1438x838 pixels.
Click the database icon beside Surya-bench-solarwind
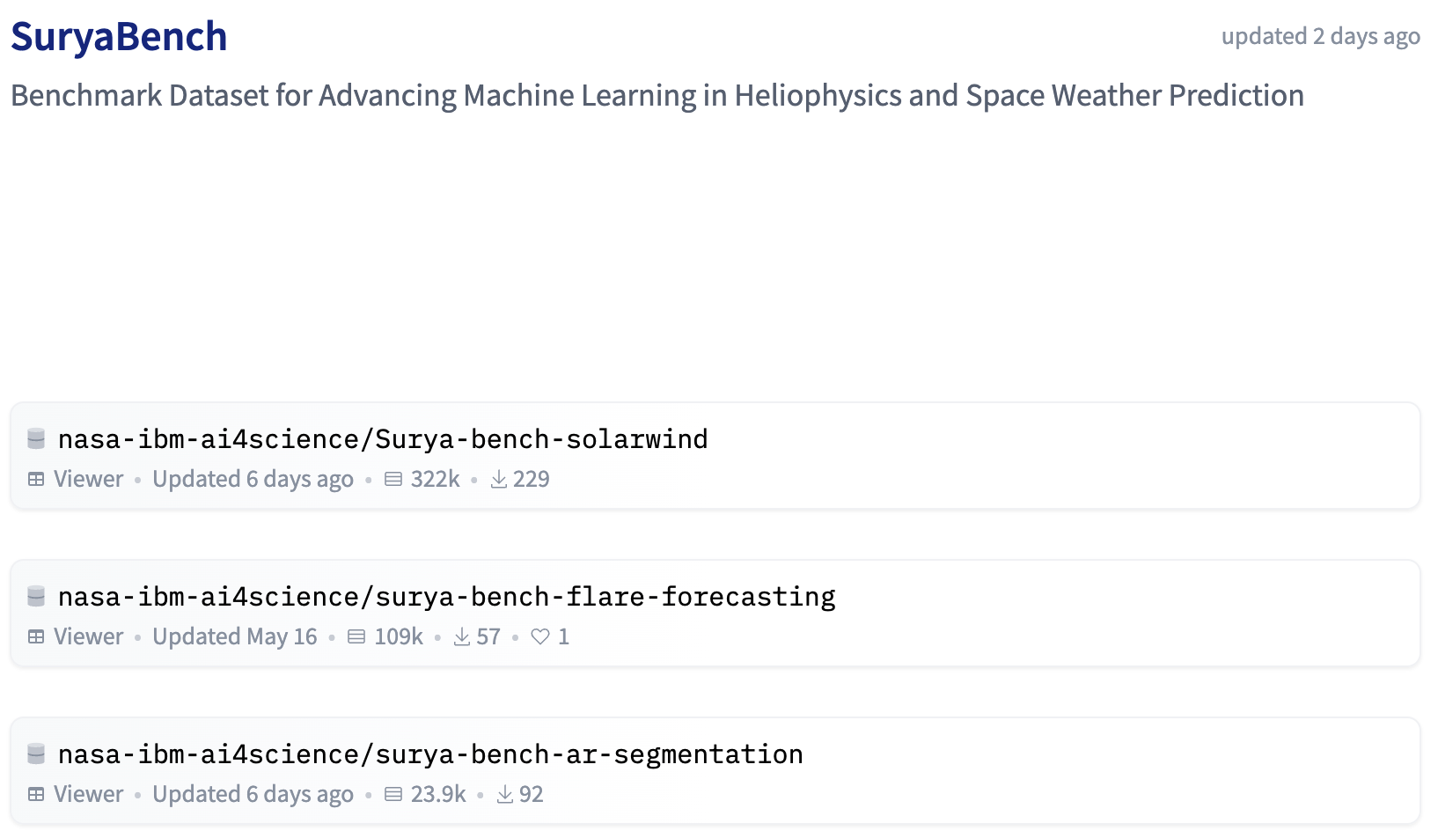pos(36,438)
